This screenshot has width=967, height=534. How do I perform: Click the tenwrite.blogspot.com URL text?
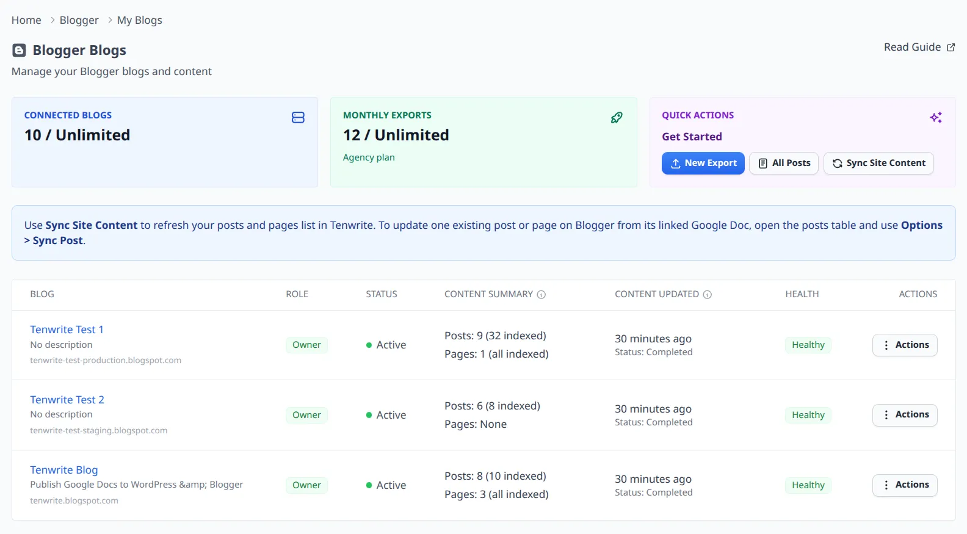click(74, 501)
